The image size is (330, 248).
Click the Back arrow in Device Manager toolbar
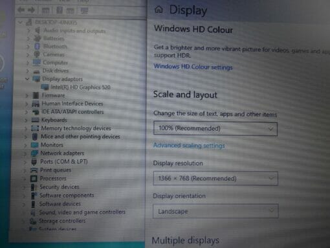pos(21,10)
